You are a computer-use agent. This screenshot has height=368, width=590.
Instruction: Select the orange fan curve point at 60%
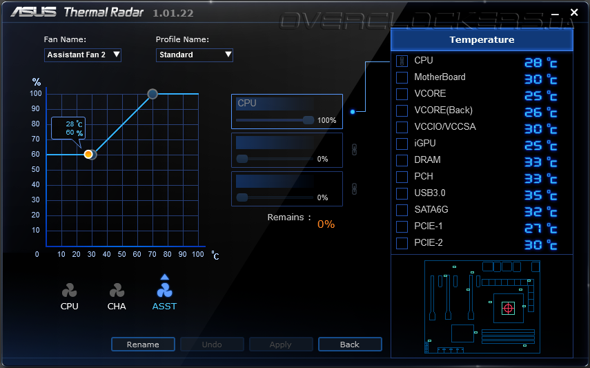point(88,154)
